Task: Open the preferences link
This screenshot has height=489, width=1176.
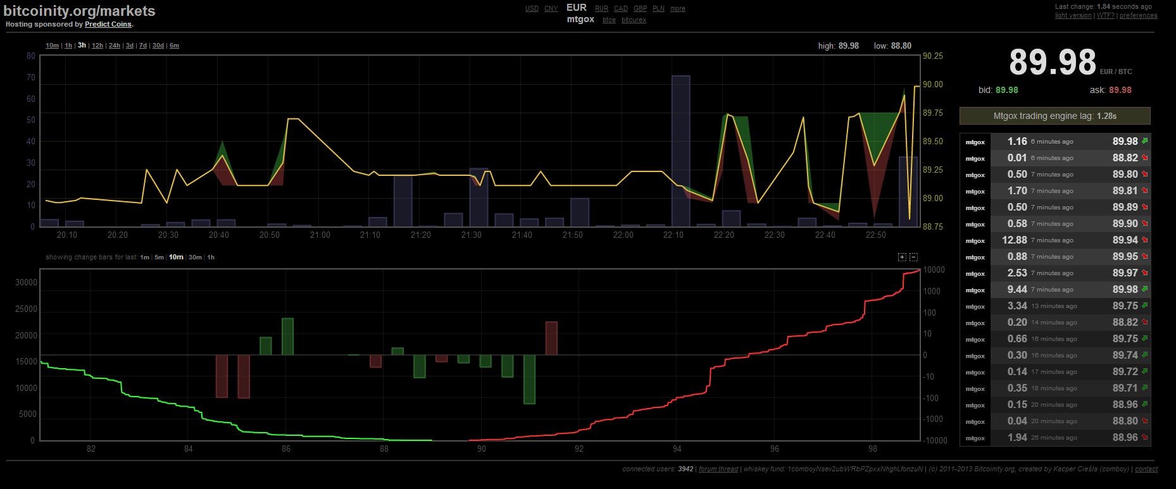Action: [x=1138, y=16]
